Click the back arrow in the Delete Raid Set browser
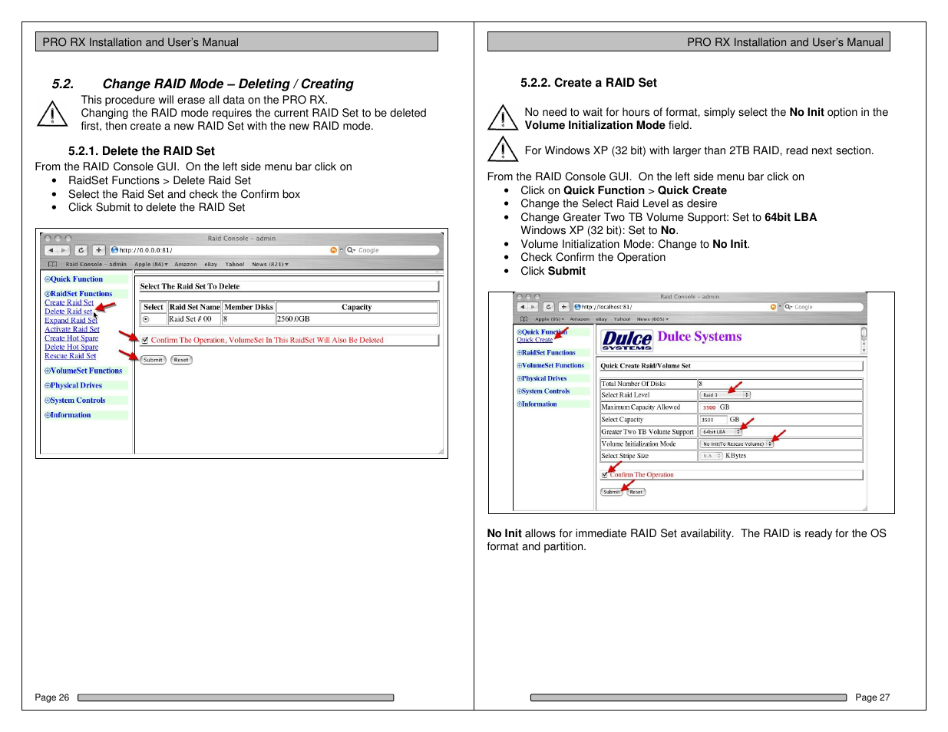This screenshot has height=732, width=948. click(51, 250)
